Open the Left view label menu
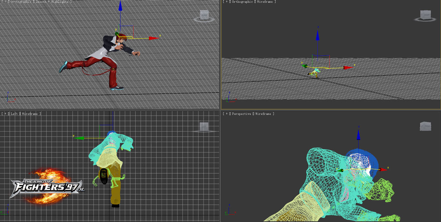The image size is (441, 222). click(14, 114)
